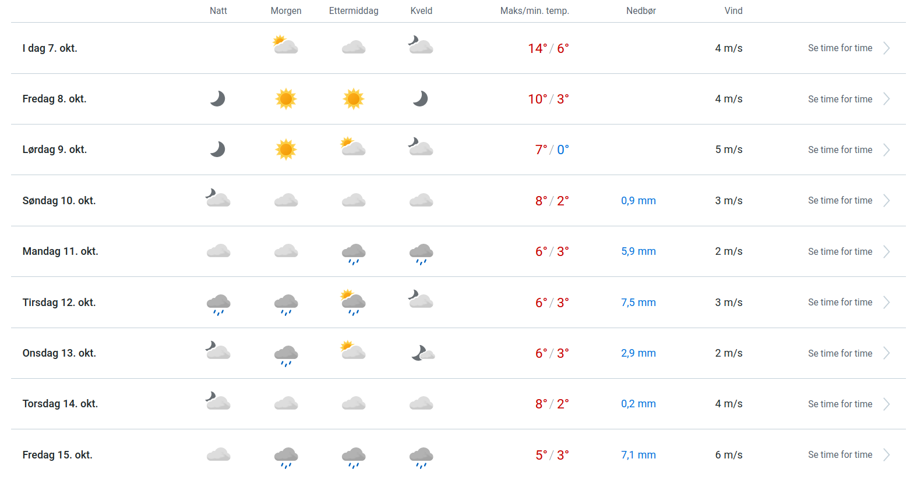Click the Maks/min. temp. column header

[x=534, y=10]
